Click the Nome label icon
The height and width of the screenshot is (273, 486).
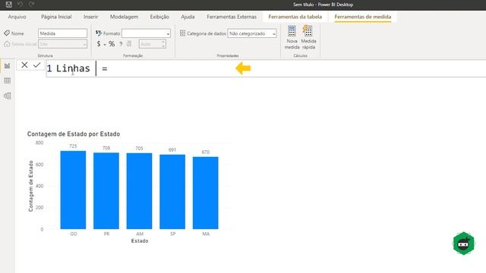coord(7,33)
